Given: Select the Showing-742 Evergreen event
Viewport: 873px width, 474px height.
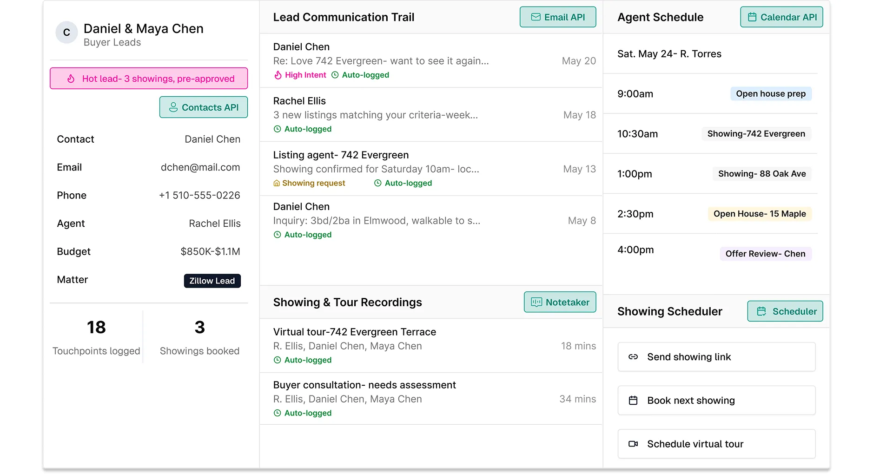Looking at the screenshot, I should point(756,134).
